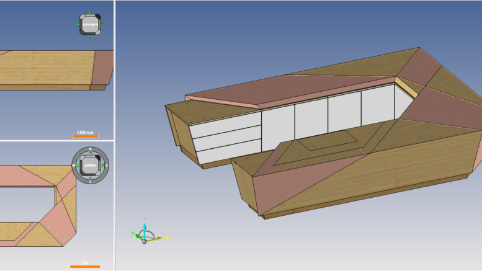Click the 500mm scale bar
Screen dimensions: 482x271
(x=85, y=135)
